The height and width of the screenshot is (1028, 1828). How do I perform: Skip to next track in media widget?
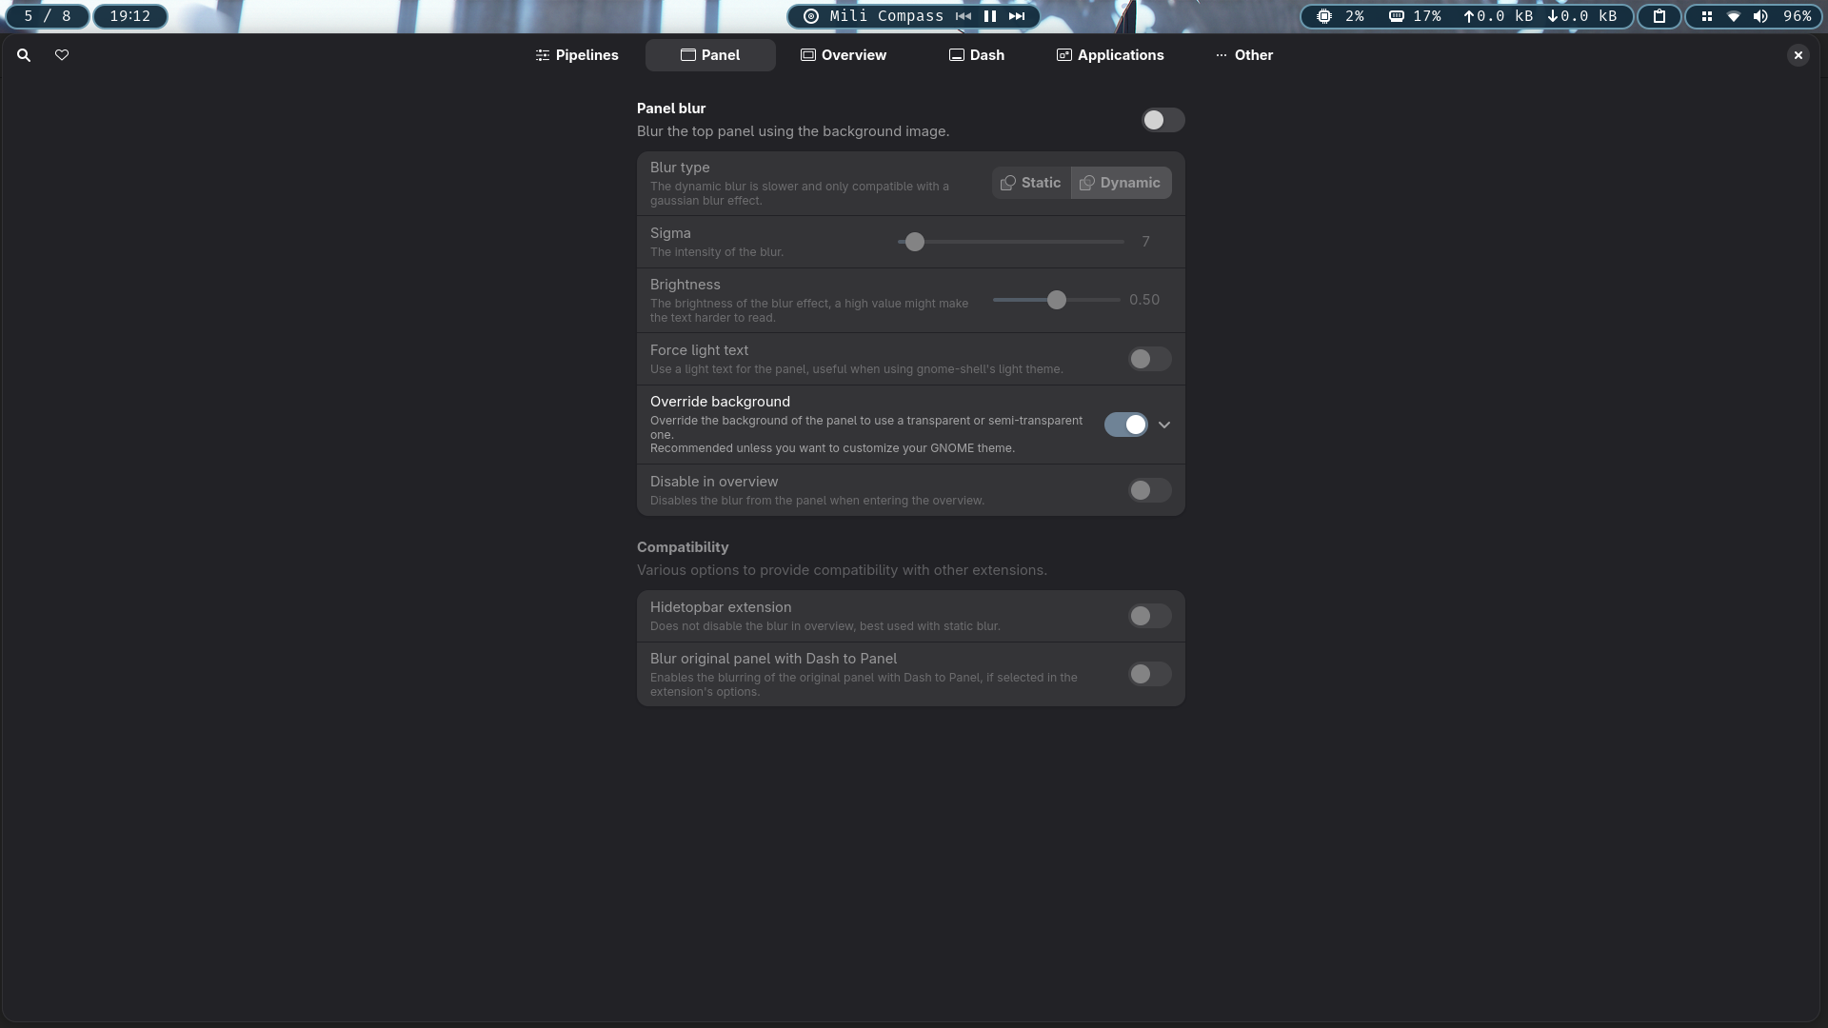tap(1017, 16)
